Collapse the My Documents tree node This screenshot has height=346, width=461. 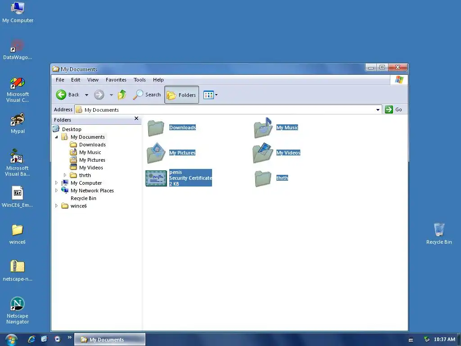[56, 137]
